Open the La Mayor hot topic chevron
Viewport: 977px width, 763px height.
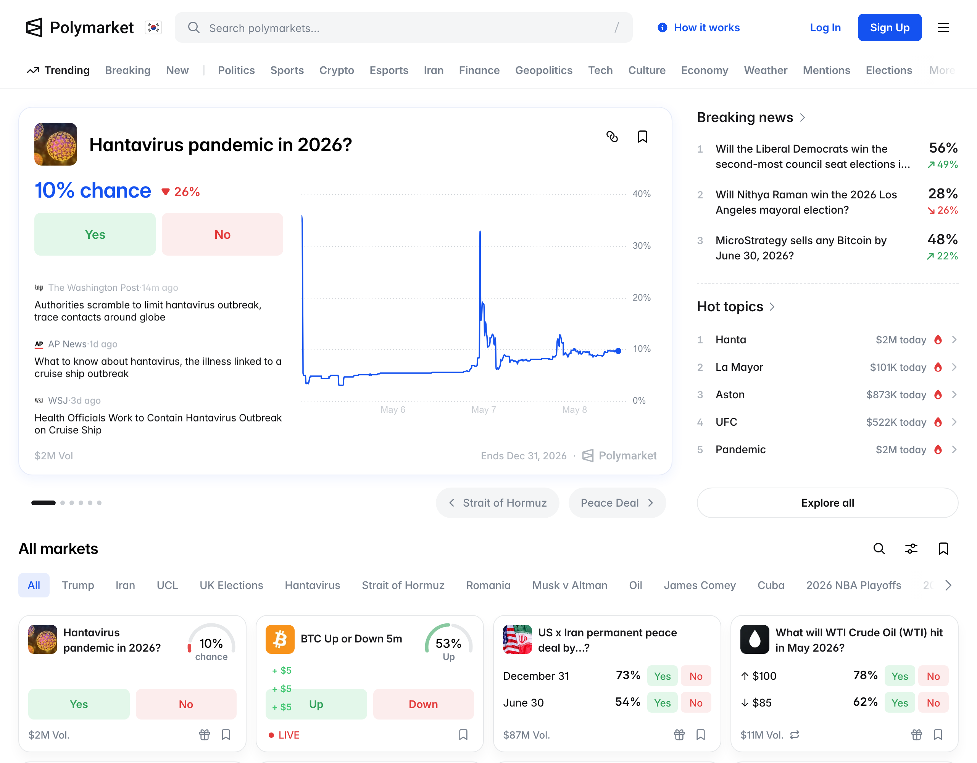[954, 367]
